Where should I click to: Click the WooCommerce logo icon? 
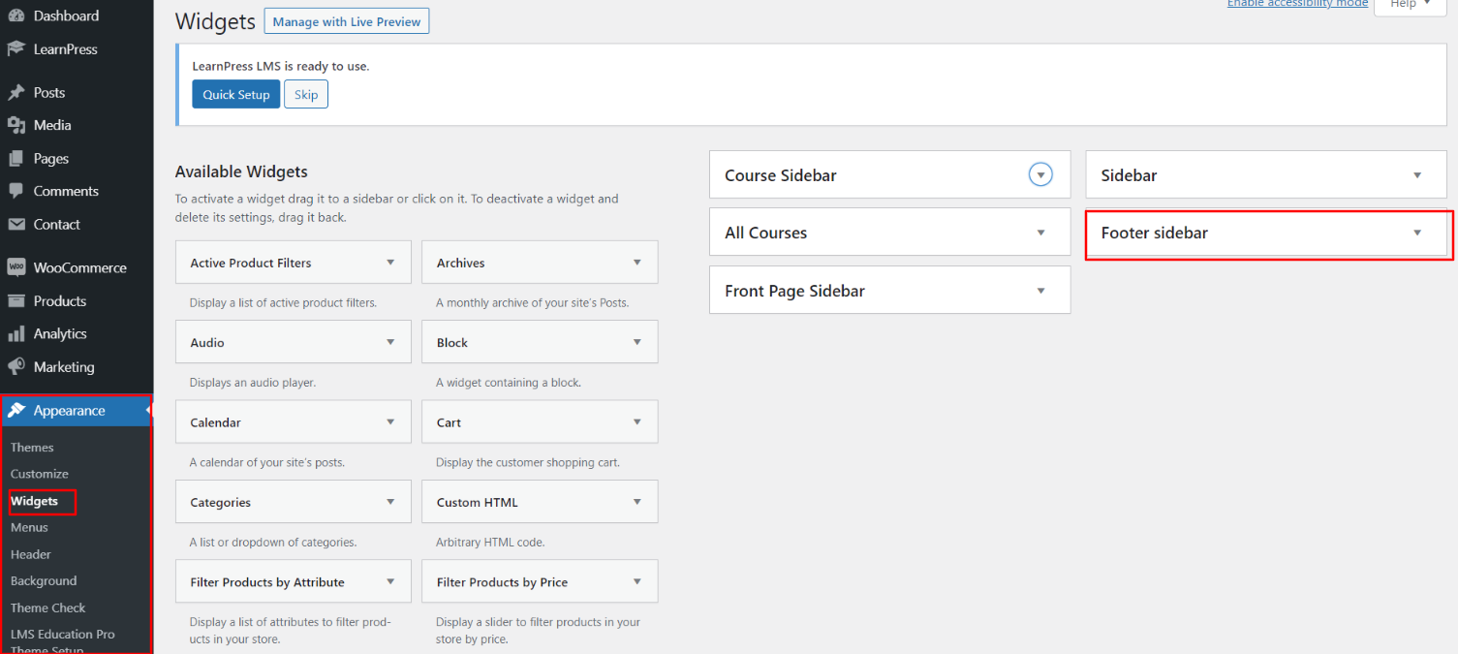(x=16, y=268)
